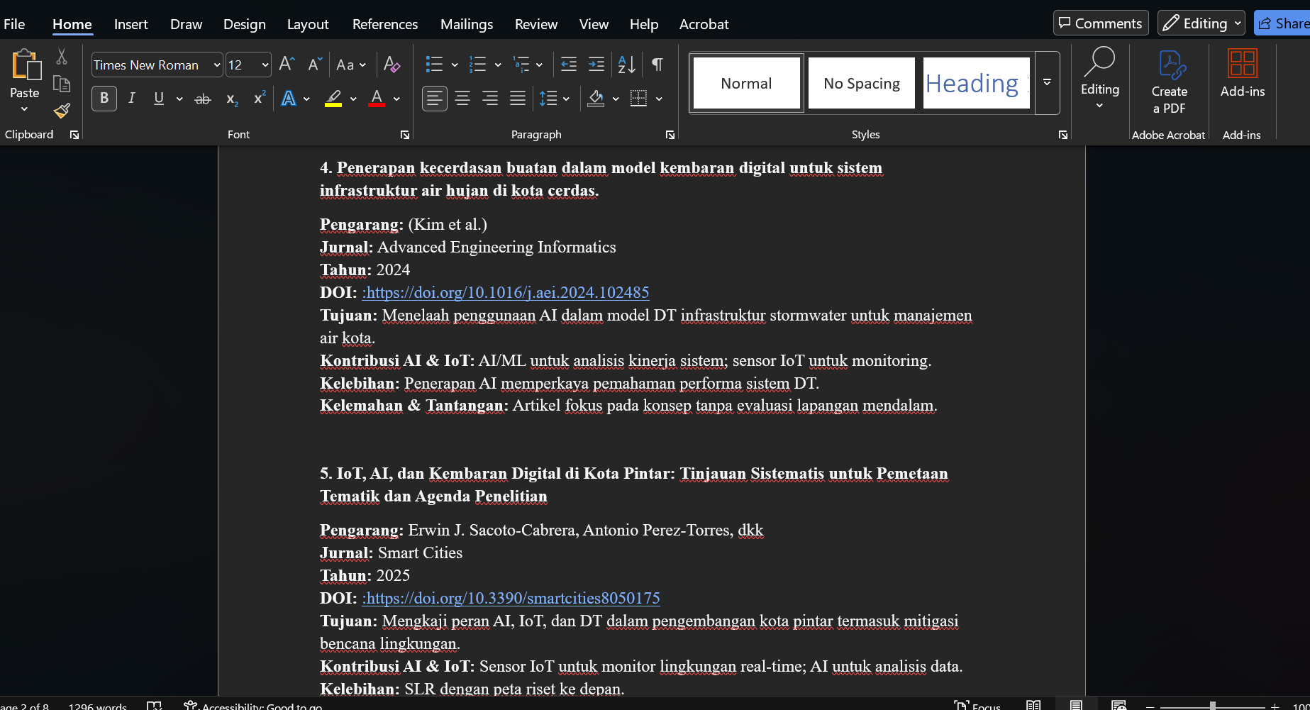Switch to Insert tab
The image size is (1310, 710).
tap(131, 24)
